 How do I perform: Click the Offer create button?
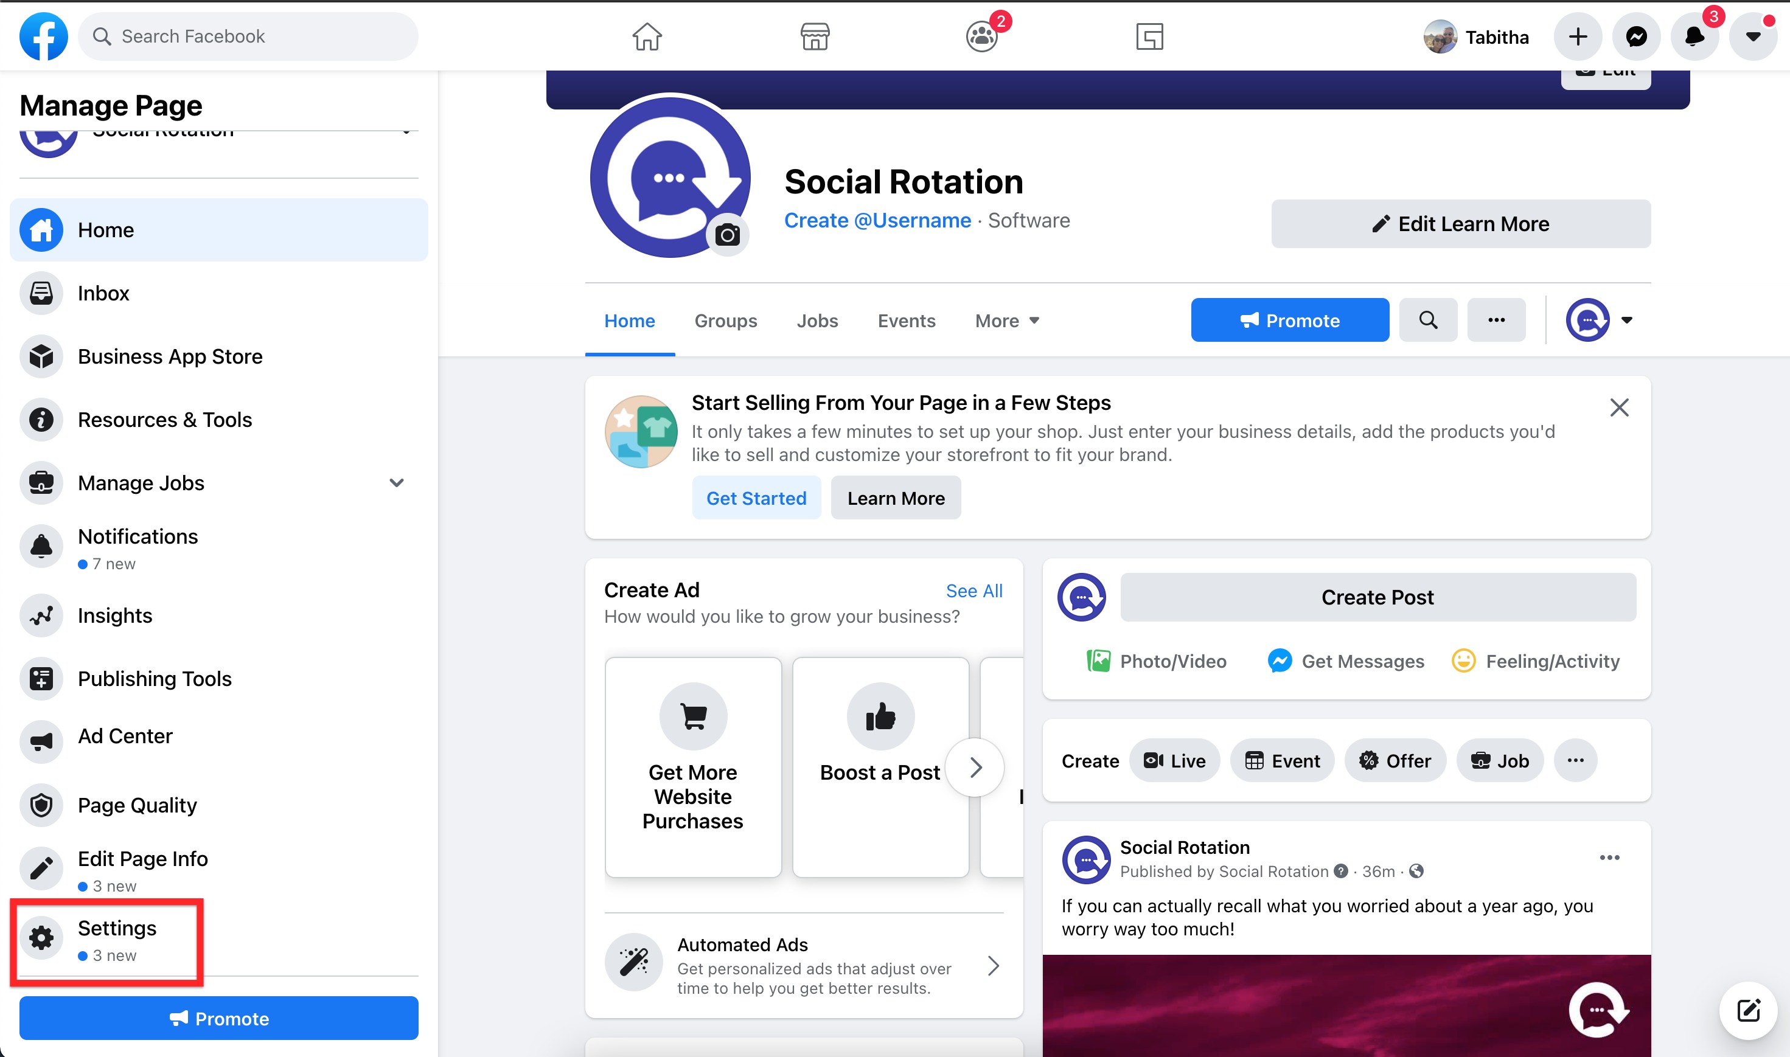(x=1395, y=761)
